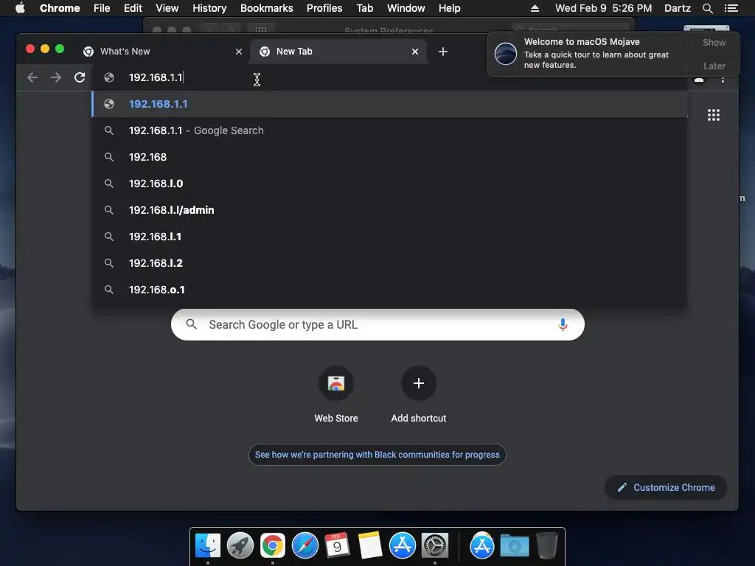Viewport: 755px width, 566px height.
Task: Open the Black communities partnership link
Action: click(x=377, y=454)
